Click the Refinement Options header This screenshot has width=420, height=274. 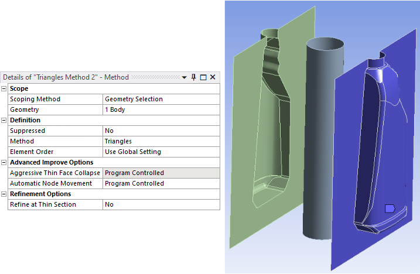[x=114, y=194]
